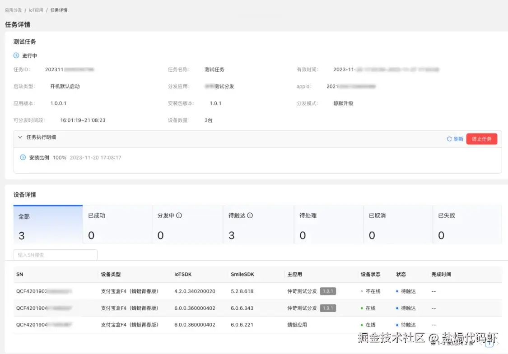Click the SmileSDK column header
Image resolution: width=508 pixels, height=354 pixels.
coord(242,274)
